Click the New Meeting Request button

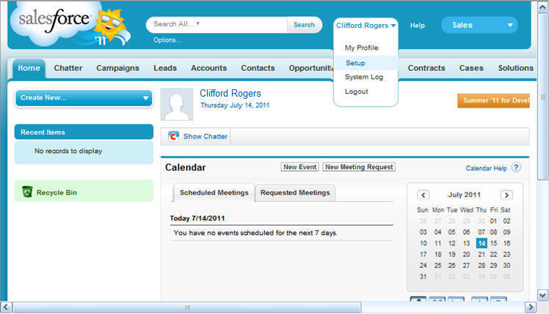coord(359,167)
